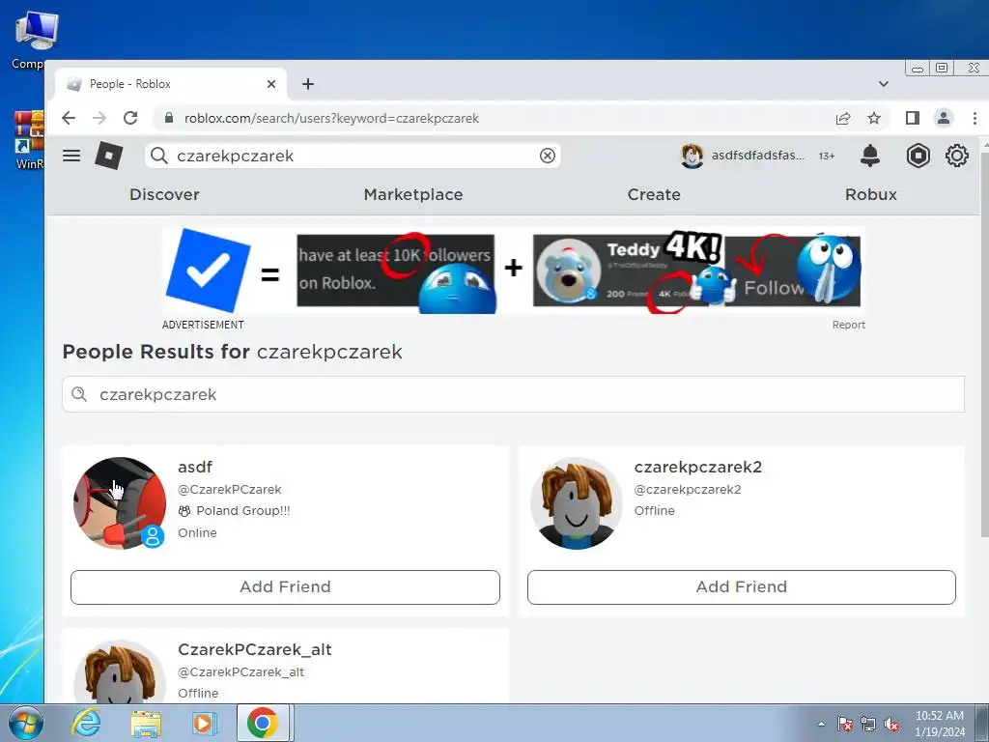Add czarekpczarek2 as friend
This screenshot has height=742, width=989.
742,586
